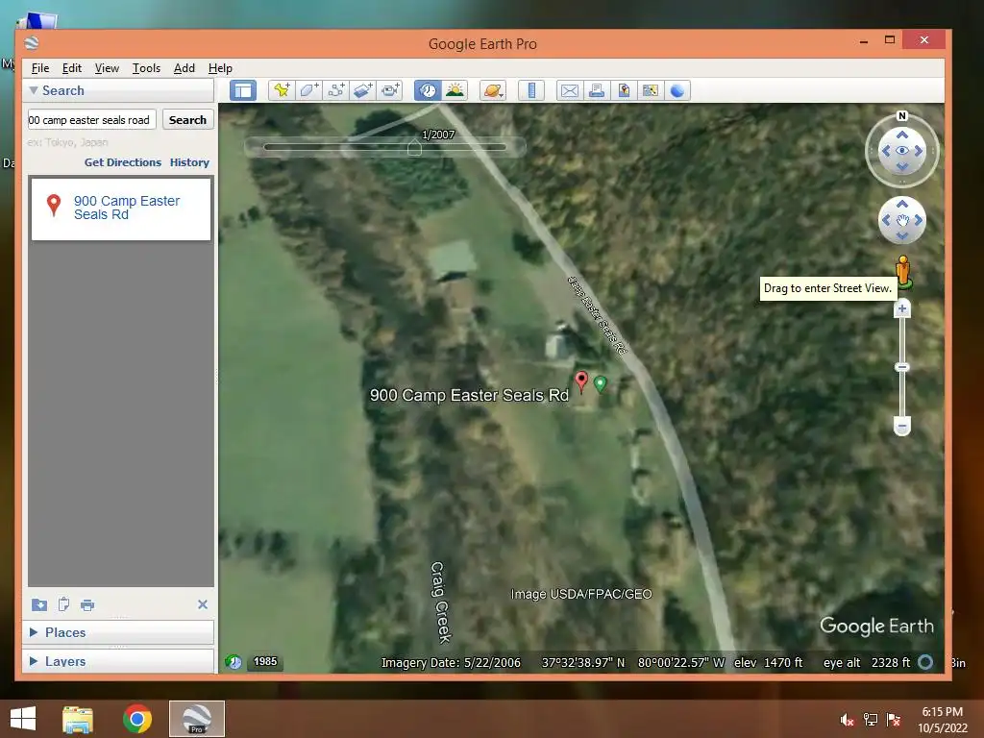The height and width of the screenshot is (738, 984).
Task: Open the Windows Start button
Action: [23, 719]
